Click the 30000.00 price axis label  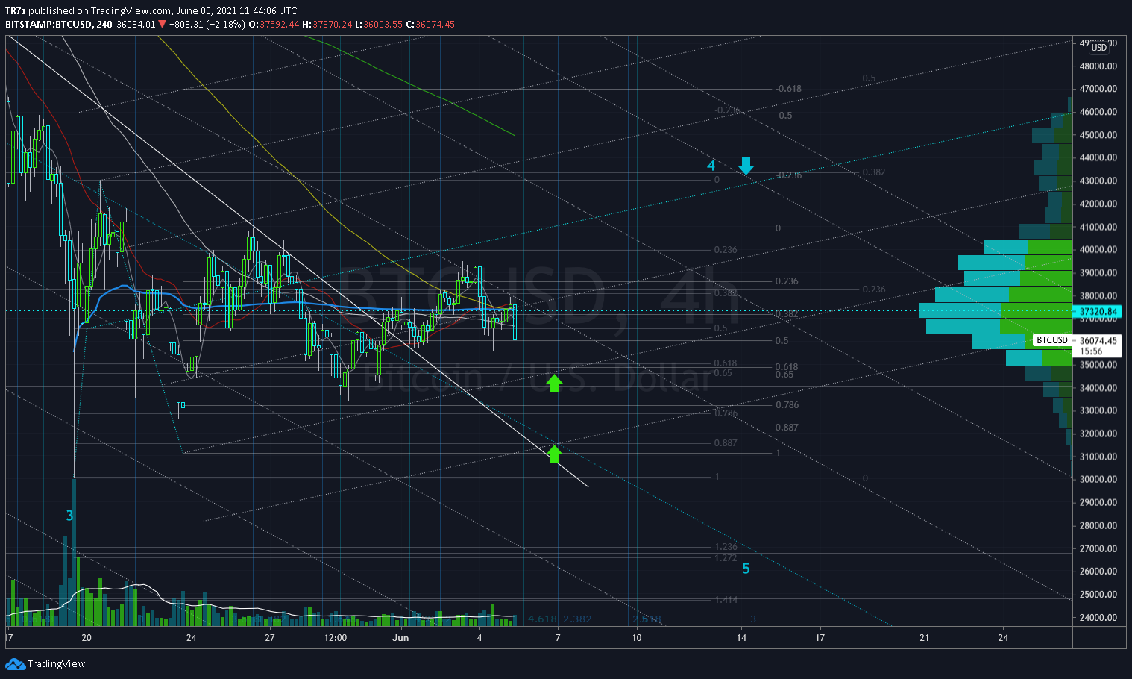(x=1098, y=480)
